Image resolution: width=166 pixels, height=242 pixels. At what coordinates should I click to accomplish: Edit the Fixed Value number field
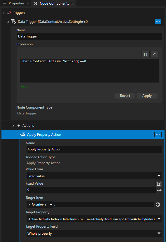tap(91, 190)
